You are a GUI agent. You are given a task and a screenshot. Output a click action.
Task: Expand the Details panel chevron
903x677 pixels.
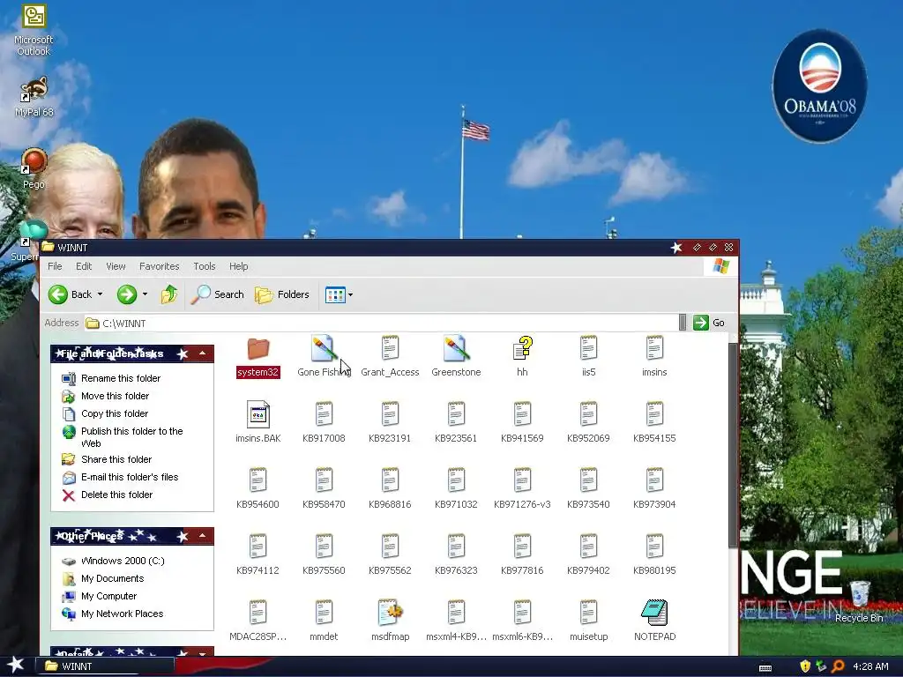[202, 653]
